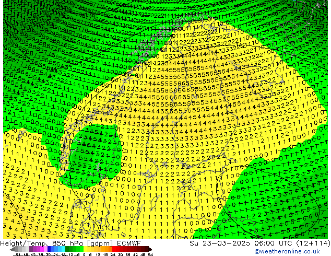Click the dark maroon arrow end of legend
331x256 pixels.
click(x=150, y=249)
